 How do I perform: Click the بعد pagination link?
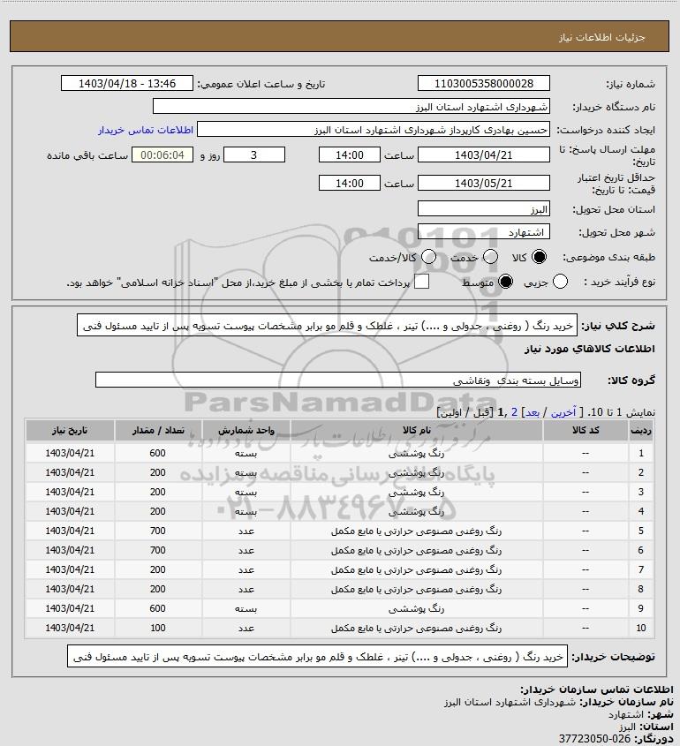532,412
